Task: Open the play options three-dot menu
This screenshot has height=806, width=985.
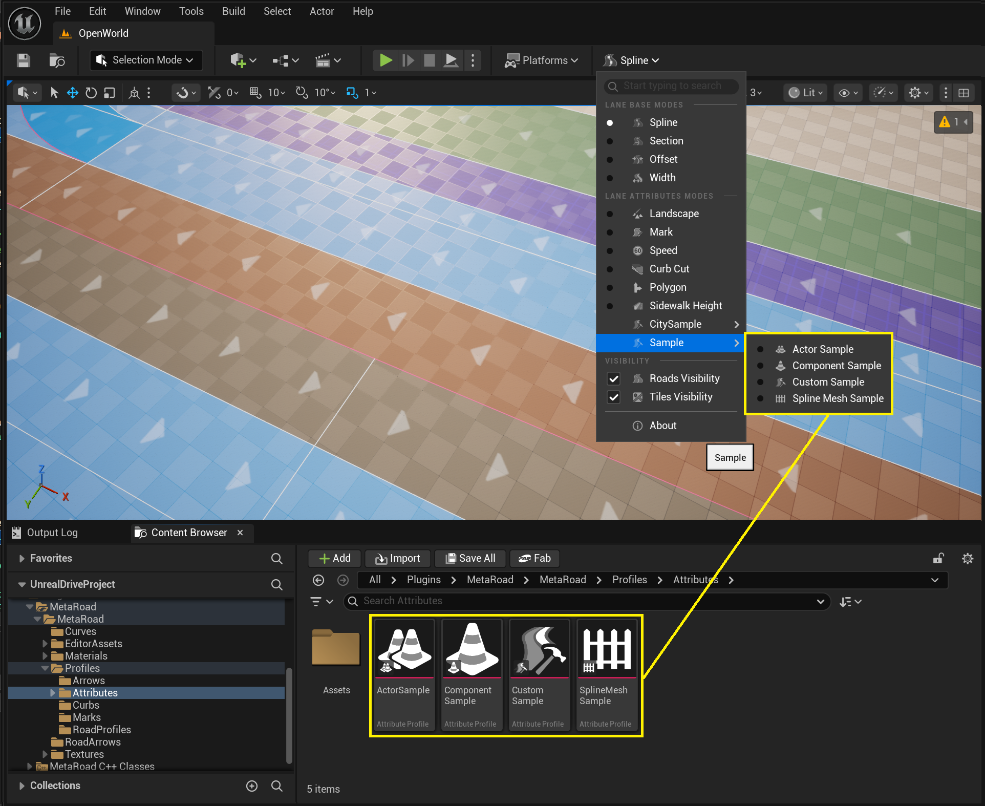Action: point(473,60)
